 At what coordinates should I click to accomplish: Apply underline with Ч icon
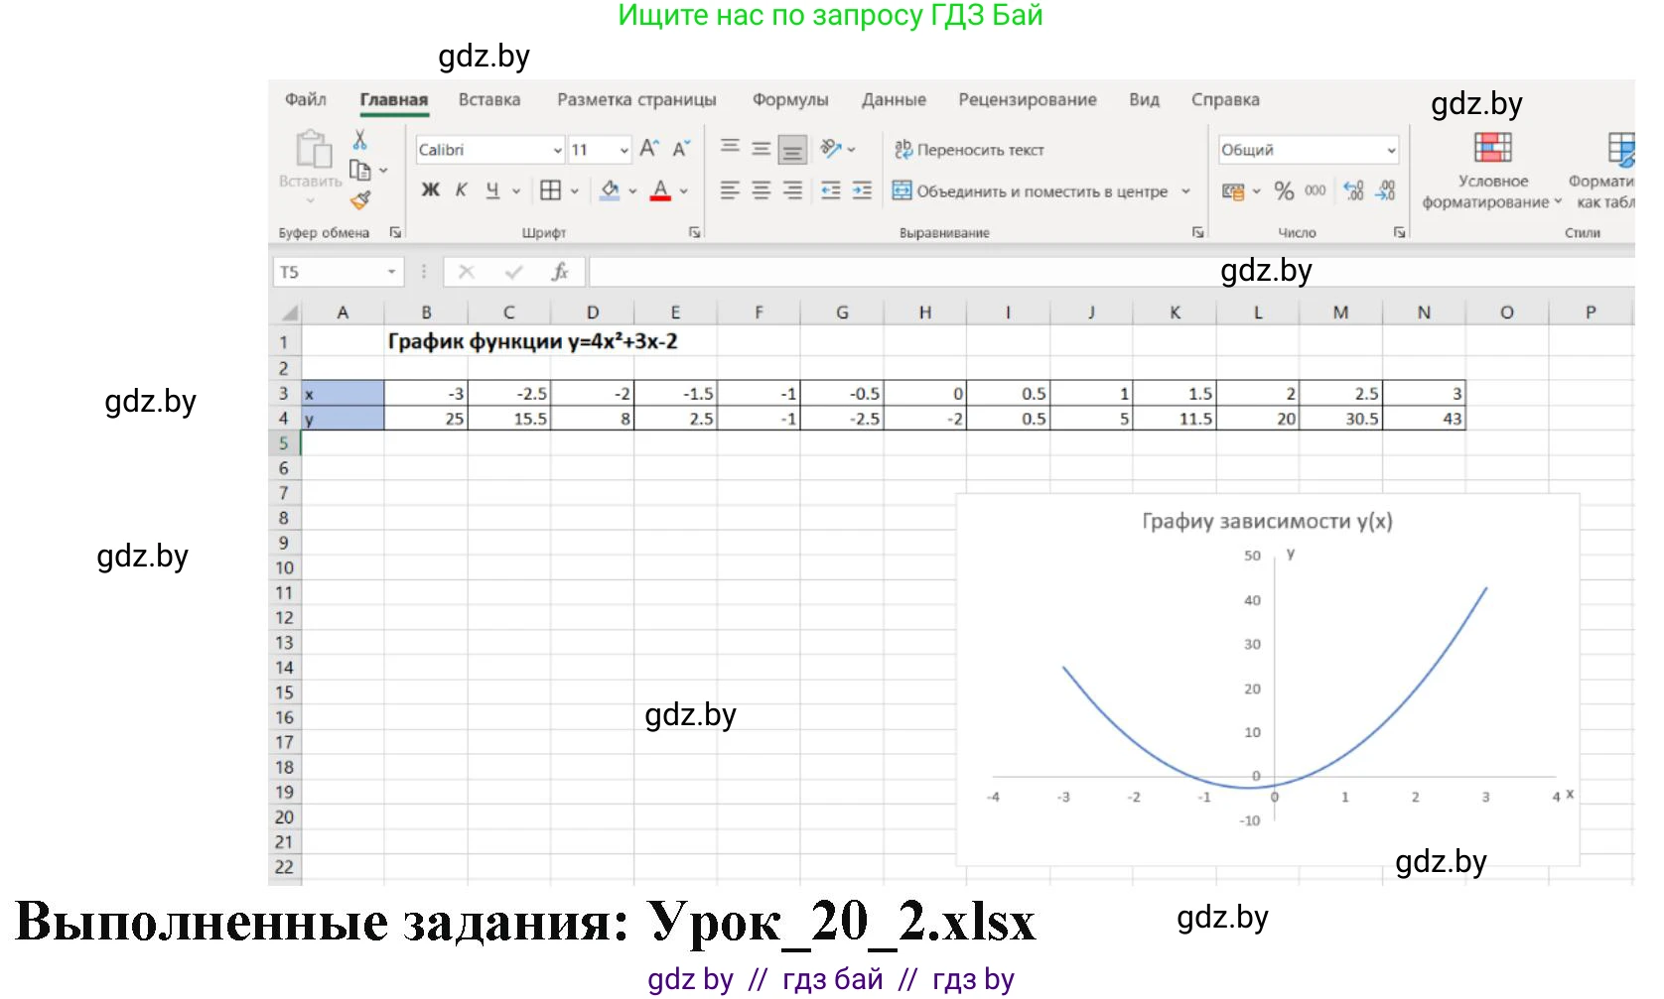[x=493, y=190]
